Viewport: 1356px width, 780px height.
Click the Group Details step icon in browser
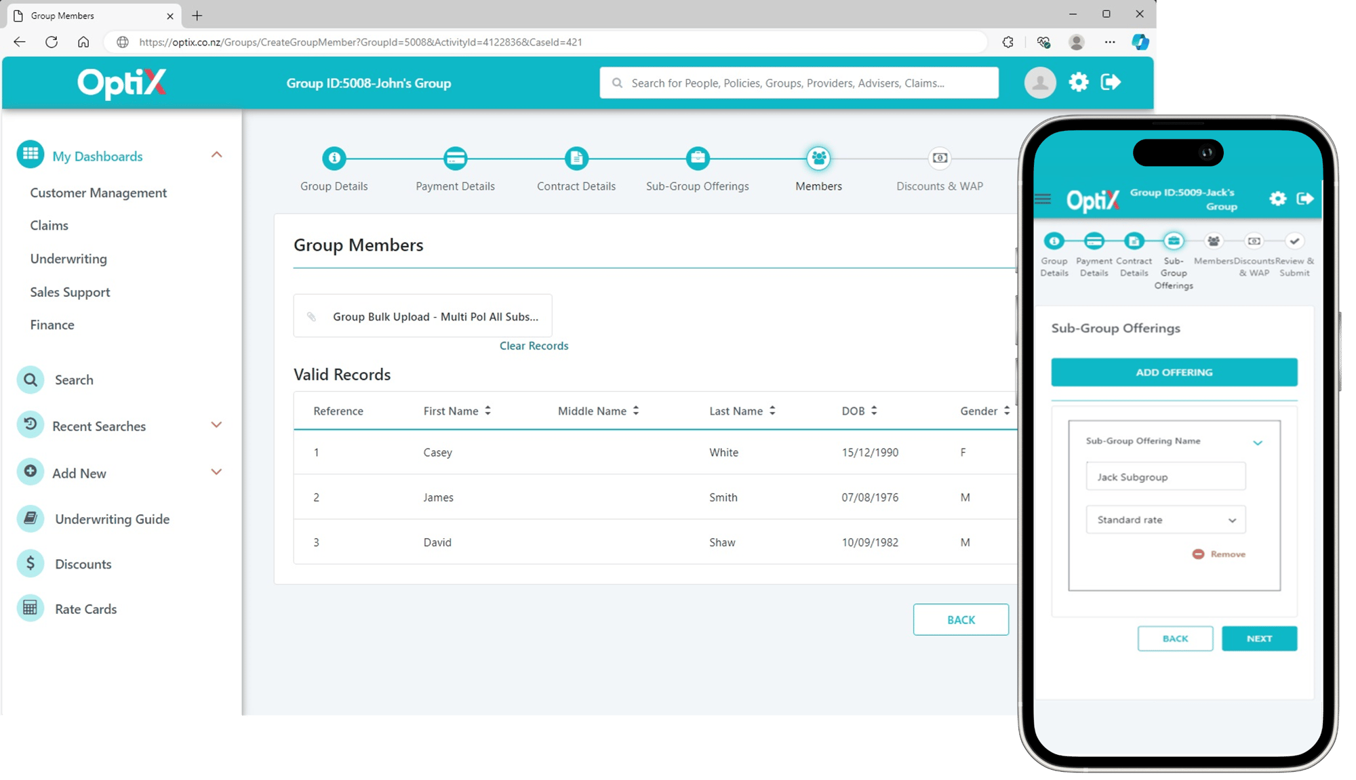point(334,158)
